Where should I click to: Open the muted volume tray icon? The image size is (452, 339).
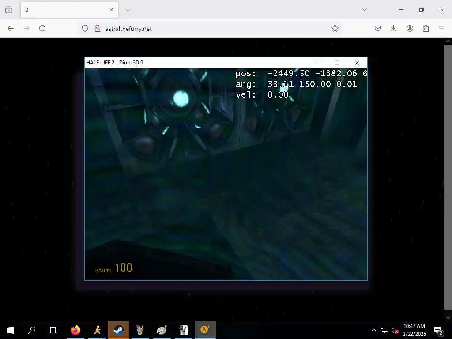click(x=395, y=330)
